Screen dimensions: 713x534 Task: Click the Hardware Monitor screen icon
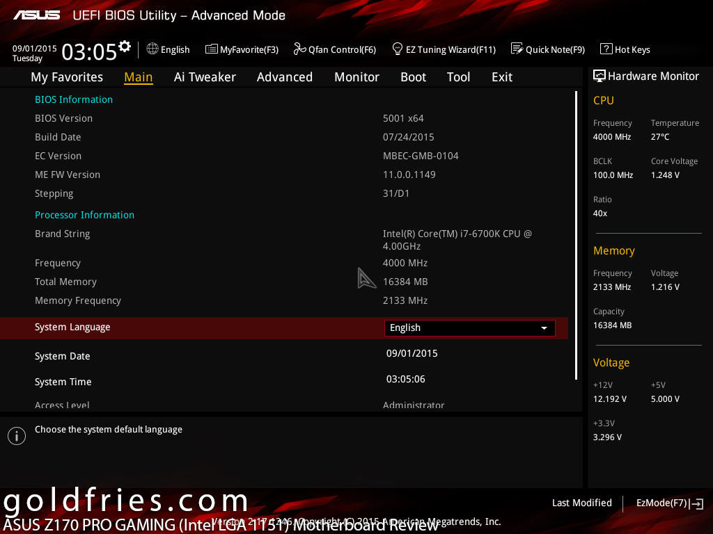click(x=600, y=76)
